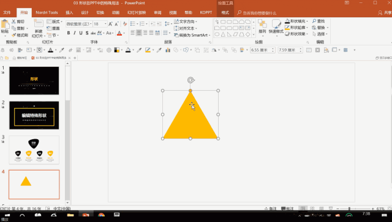Image resolution: width=392 pixels, height=222 pixels.
Task: Click the Decrease Font Size icon
Action: [x=116, y=24]
